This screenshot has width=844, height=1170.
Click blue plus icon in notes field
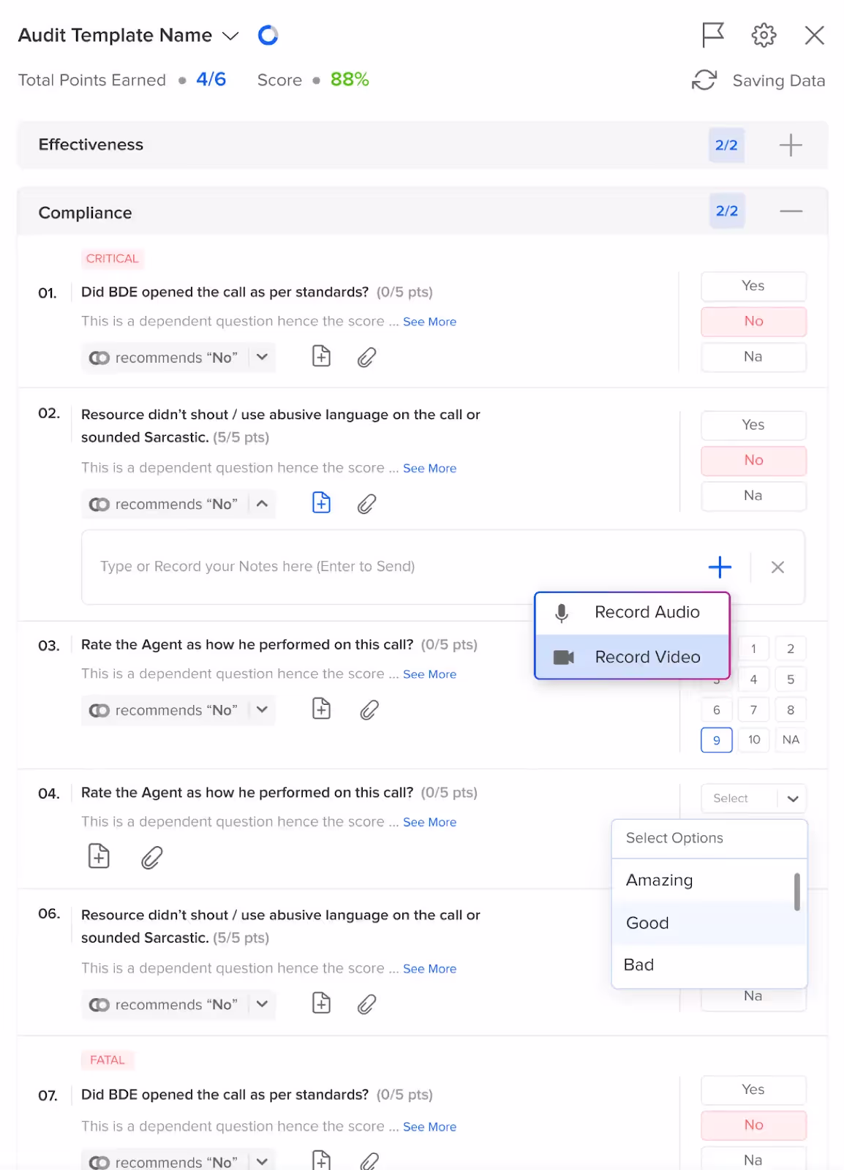coord(720,567)
